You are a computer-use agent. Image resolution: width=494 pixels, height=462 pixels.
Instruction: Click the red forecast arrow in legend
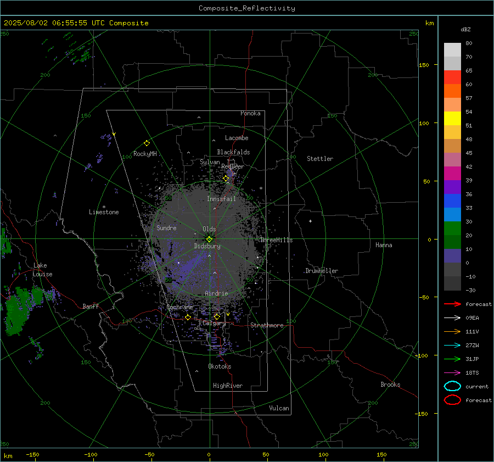(452, 304)
